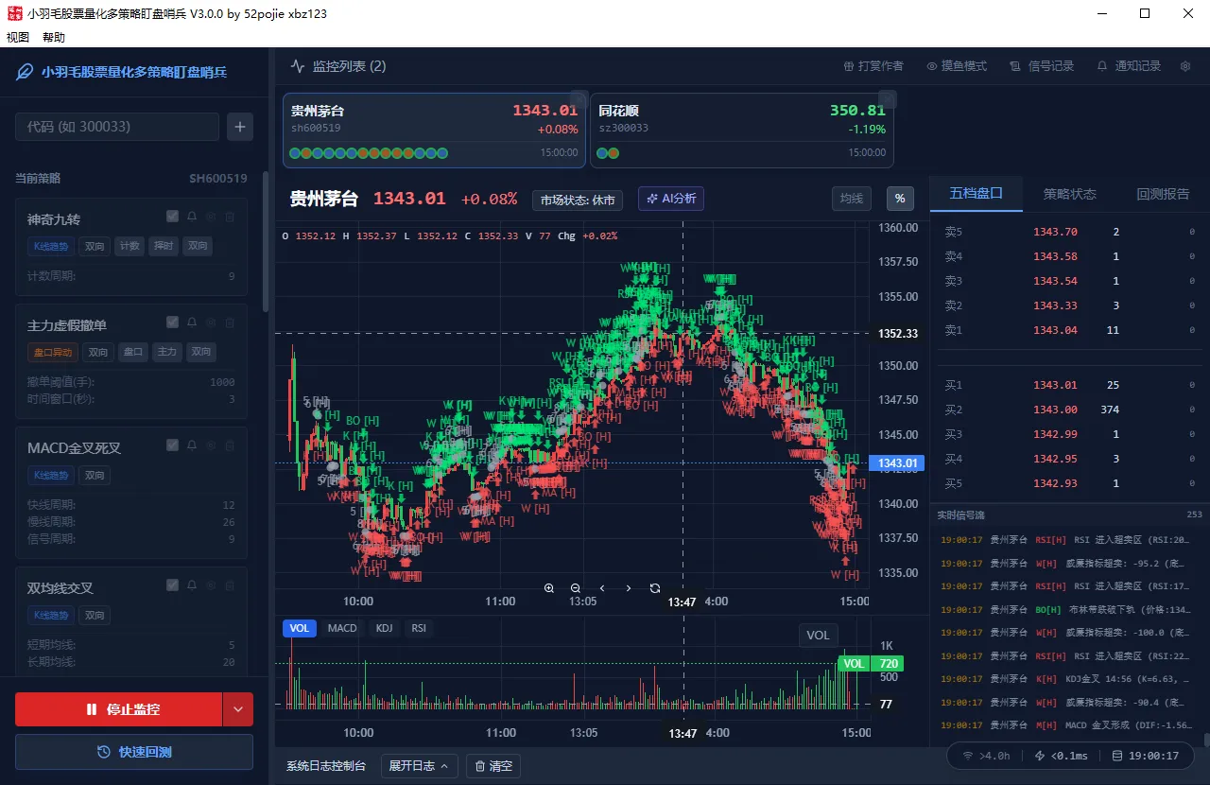Image resolution: width=1210 pixels, height=785 pixels.
Task: Toggle the 神奇九转 strategy checkbox
Action: point(172,216)
